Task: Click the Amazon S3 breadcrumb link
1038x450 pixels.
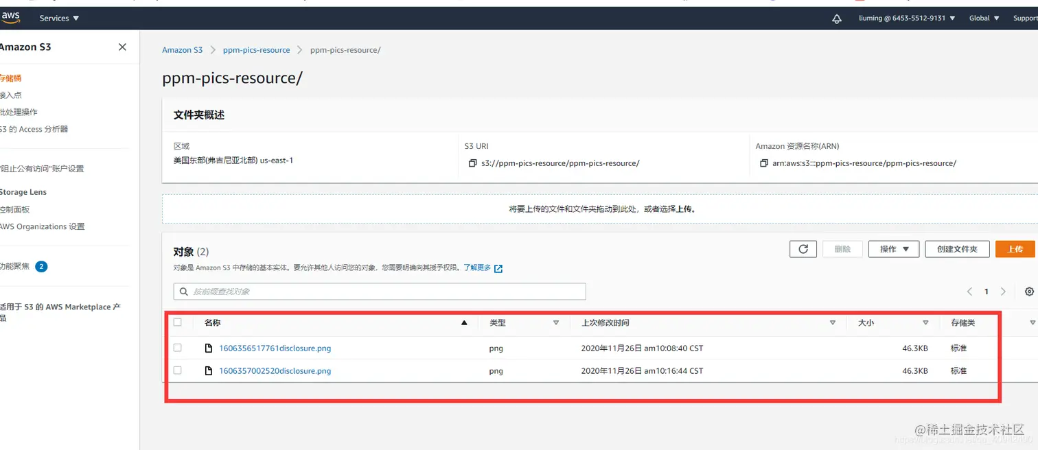Action: 182,50
